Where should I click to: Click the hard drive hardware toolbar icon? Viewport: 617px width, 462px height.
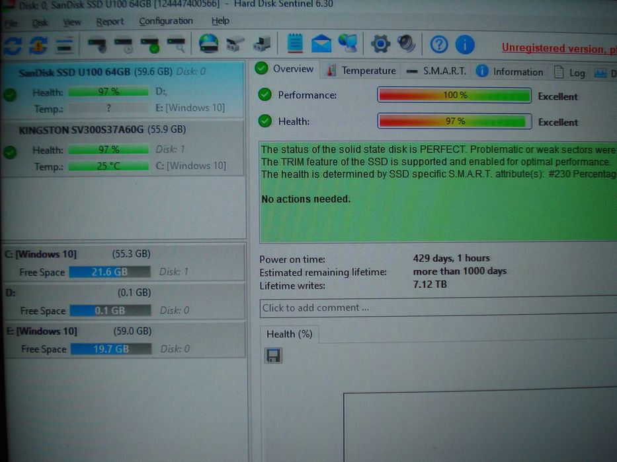click(235, 44)
